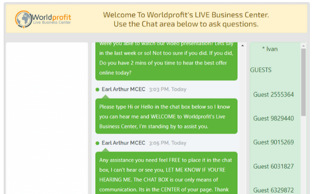Click the guest list scrollbar thumb
Viewport: 315px width, 194px height.
click(x=303, y=82)
